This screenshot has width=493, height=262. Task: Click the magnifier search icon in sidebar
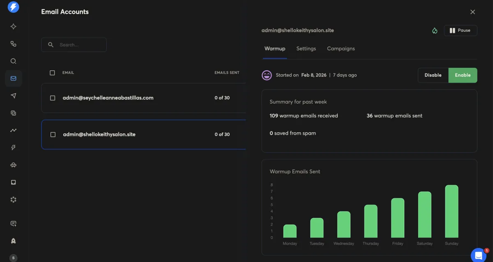pos(14,61)
